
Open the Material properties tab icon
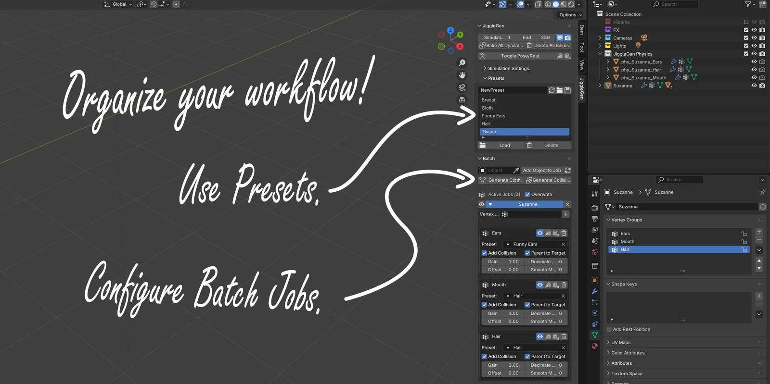(595, 346)
